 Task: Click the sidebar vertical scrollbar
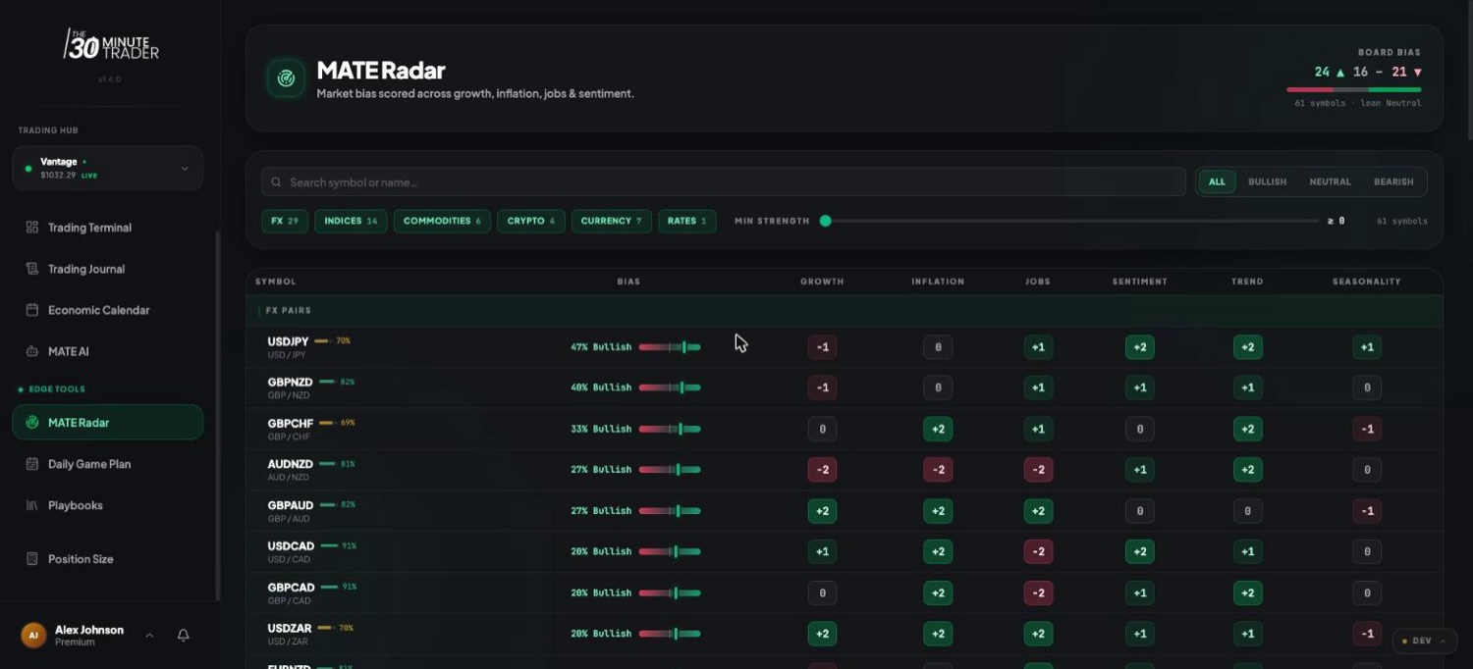(x=217, y=415)
